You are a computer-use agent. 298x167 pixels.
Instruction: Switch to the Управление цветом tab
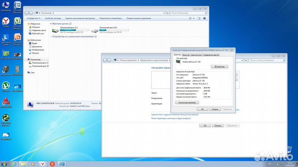pyautogui.click(x=211, y=55)
